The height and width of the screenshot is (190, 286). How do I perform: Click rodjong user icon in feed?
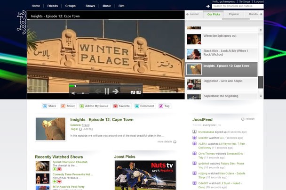[x=194, y=173]
